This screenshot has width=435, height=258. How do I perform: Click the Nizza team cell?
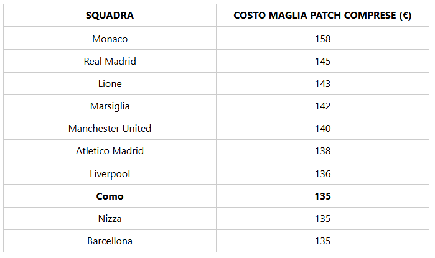[110, 218]
